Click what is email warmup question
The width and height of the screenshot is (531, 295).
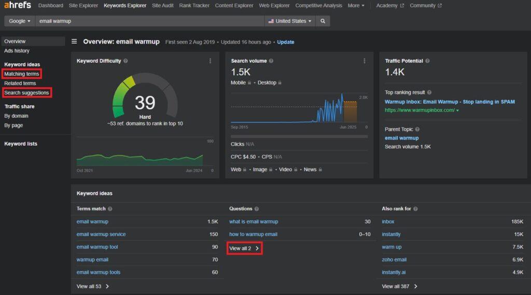(x=254, y=221)
